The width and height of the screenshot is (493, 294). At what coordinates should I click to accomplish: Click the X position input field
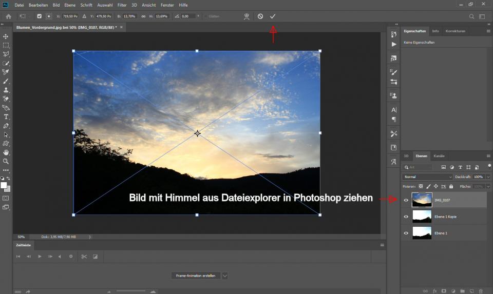69,16
